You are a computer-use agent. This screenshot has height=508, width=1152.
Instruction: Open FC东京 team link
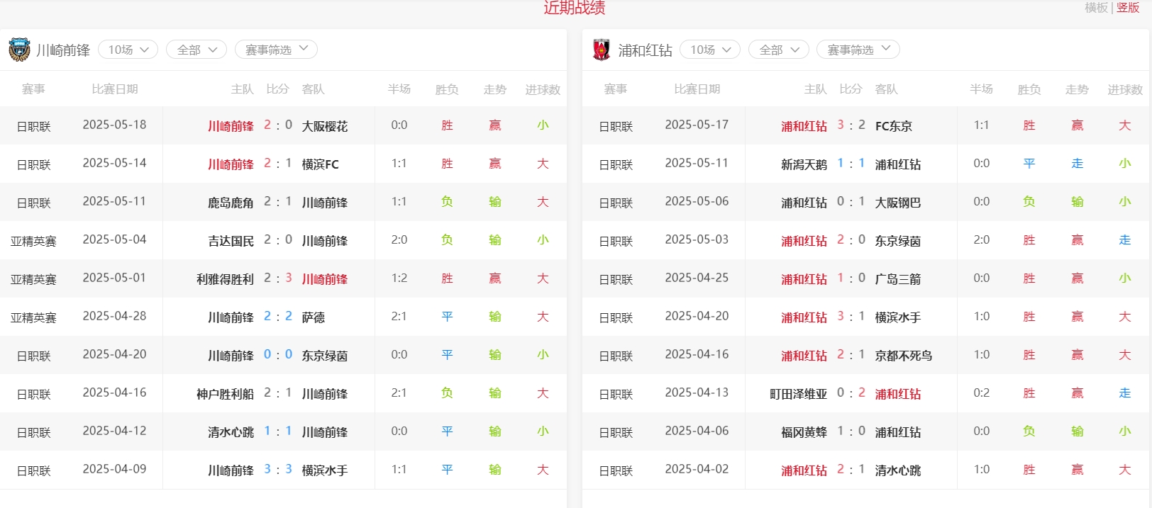point(894,126)
